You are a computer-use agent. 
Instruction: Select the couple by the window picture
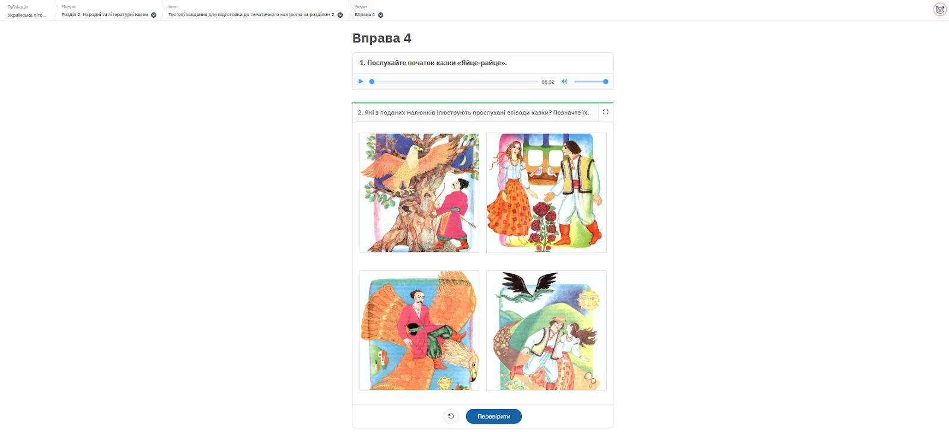coord(546,193)
